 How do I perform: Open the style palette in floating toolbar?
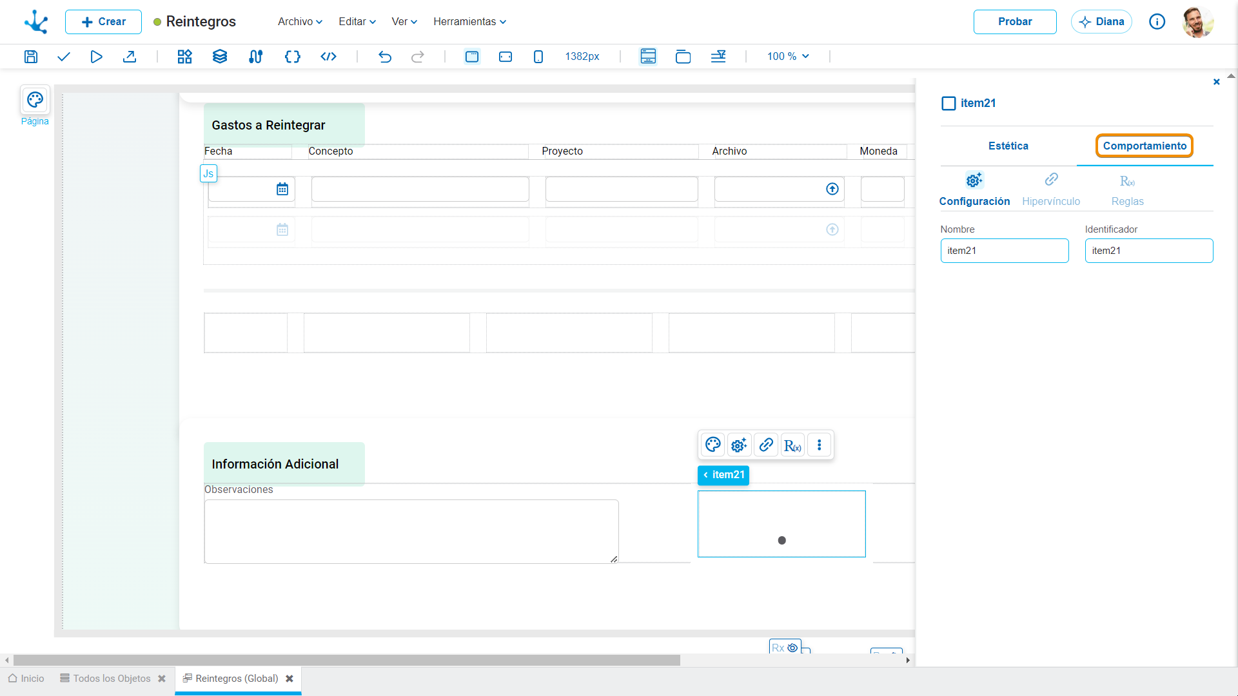tap(713, 445)
